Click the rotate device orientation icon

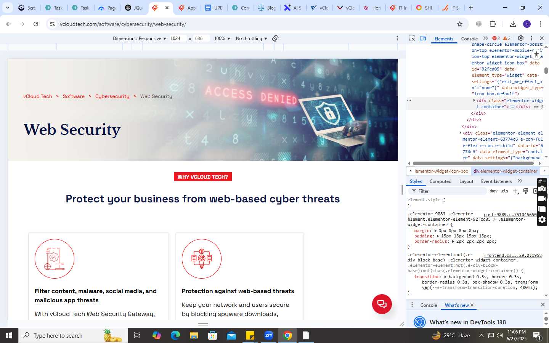click(x=275, y=38)
